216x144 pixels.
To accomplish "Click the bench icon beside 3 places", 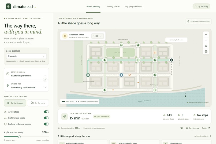I will coord(179,115).
